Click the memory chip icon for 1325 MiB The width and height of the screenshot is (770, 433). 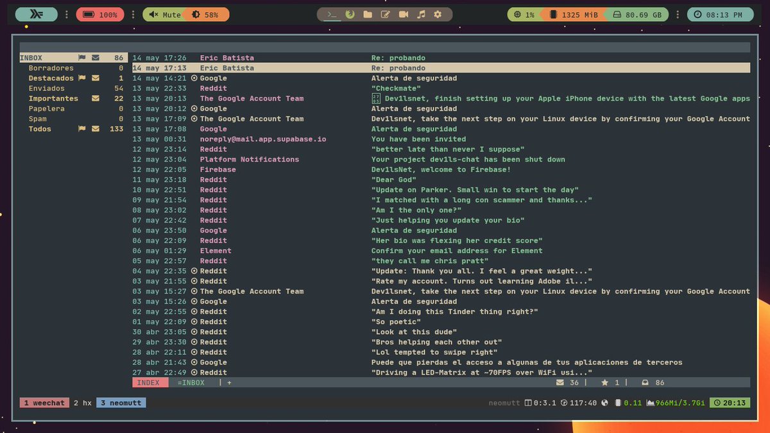[x=552, y=14]
